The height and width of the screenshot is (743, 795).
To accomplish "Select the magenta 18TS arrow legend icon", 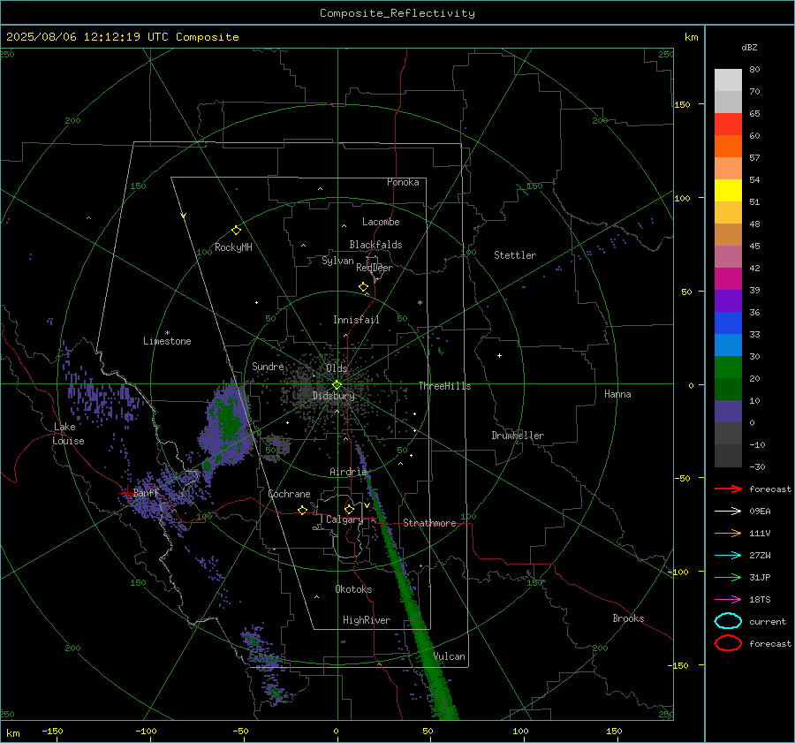I will tap(728, 600).
